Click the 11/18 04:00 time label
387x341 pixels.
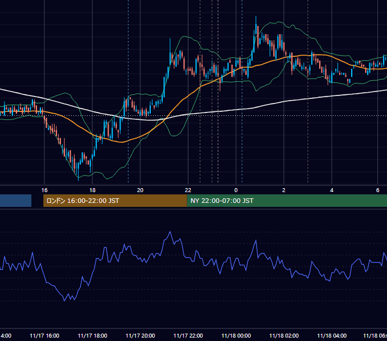(x=332, y=336)
